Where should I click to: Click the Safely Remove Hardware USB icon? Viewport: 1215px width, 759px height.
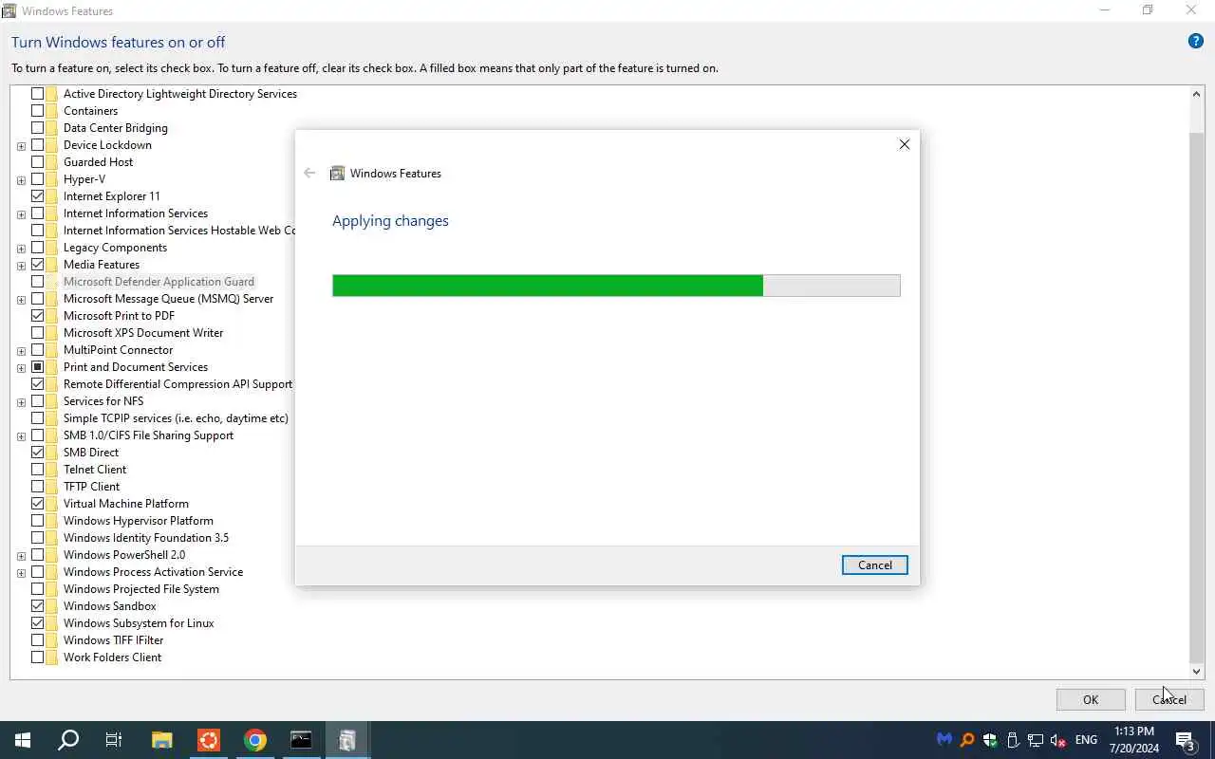pos(1013,740)
